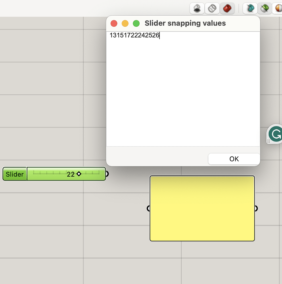
Task: Click OK to confirm snapping values
Action: [234, 159]
